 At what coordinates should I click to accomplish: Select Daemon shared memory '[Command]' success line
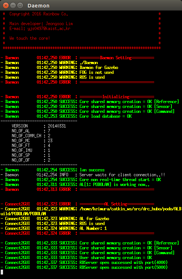tap(88, 111)
